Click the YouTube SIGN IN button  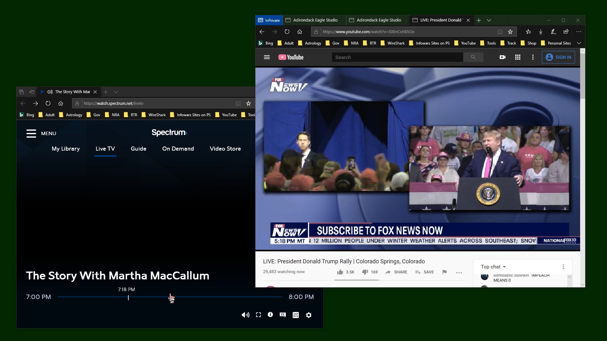[x=558, y=57]
